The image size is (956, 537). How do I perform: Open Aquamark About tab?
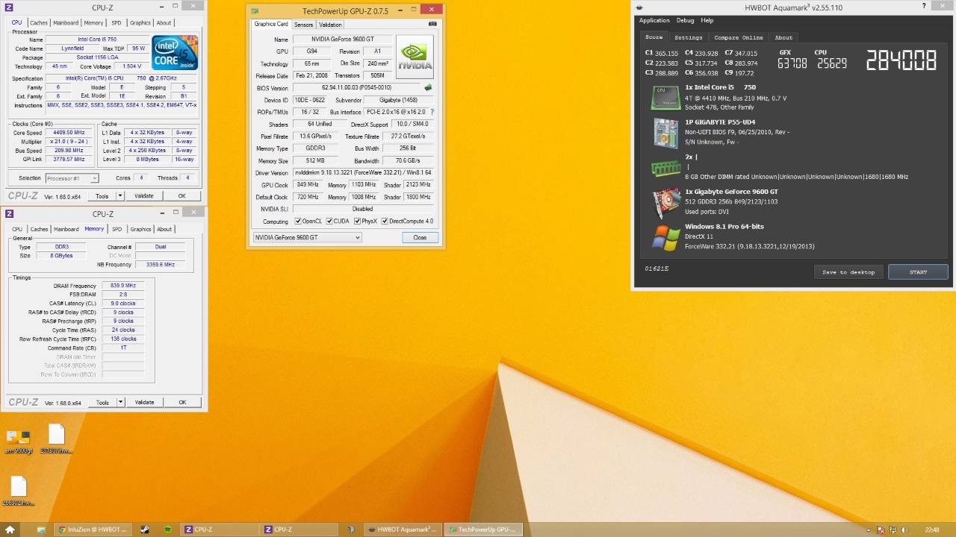[x=783, y=37]
